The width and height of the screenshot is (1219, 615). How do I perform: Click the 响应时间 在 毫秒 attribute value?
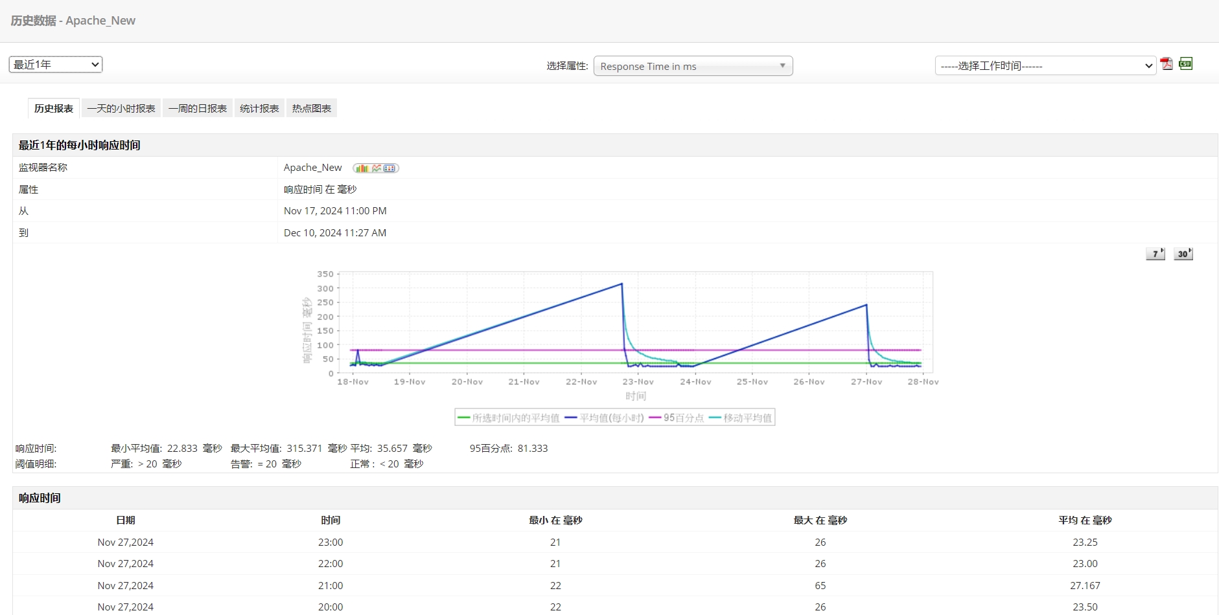click(320, 190)
